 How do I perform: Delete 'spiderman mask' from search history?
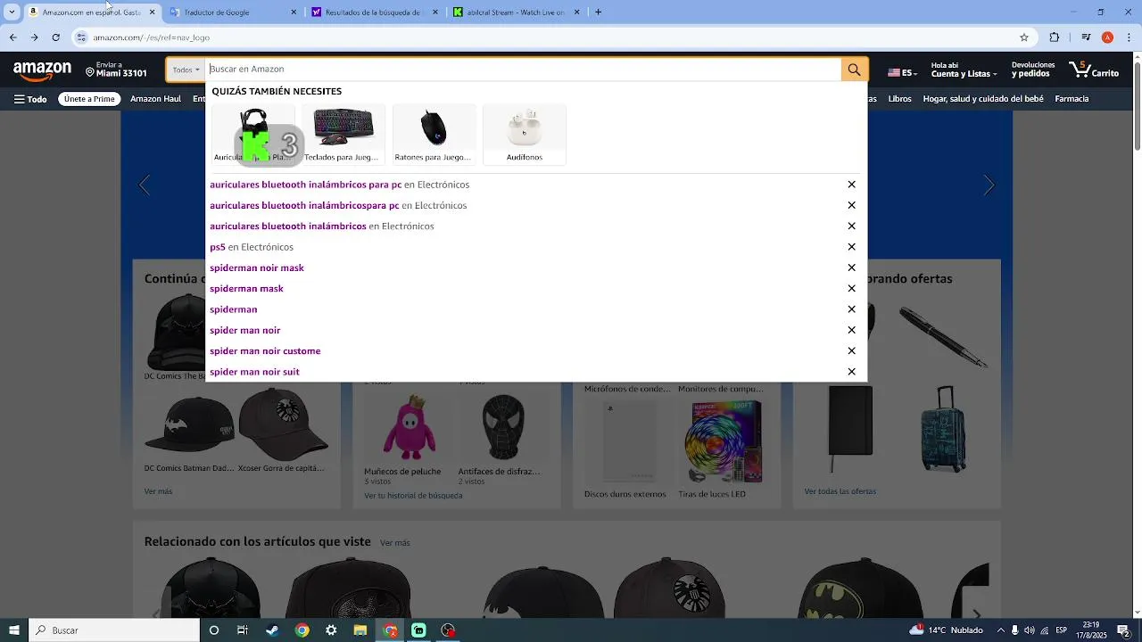tap(851, 289)
